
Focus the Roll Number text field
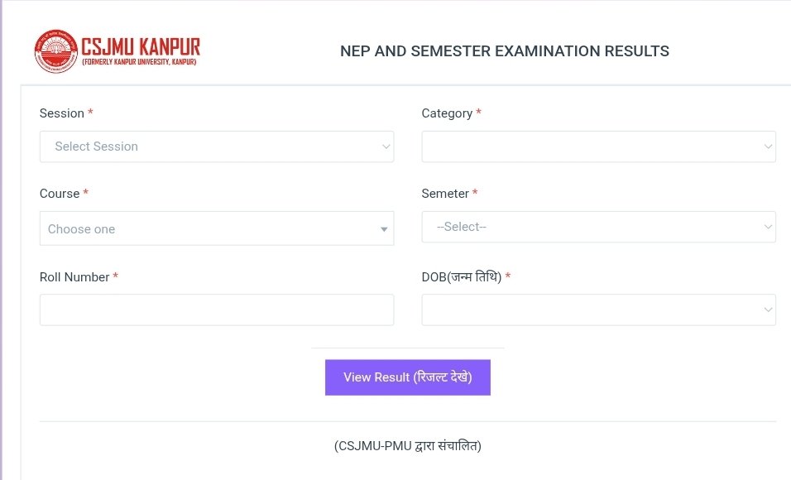[x=216, y=310]
